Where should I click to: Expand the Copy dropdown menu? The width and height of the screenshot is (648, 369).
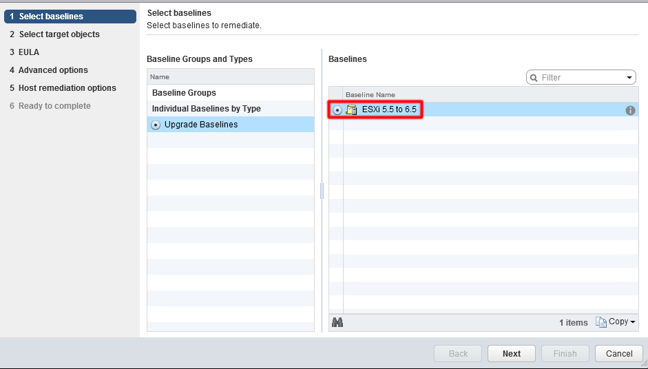point(633,322)
